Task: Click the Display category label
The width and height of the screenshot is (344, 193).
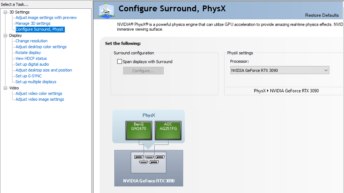Action: tap(15, 35)
